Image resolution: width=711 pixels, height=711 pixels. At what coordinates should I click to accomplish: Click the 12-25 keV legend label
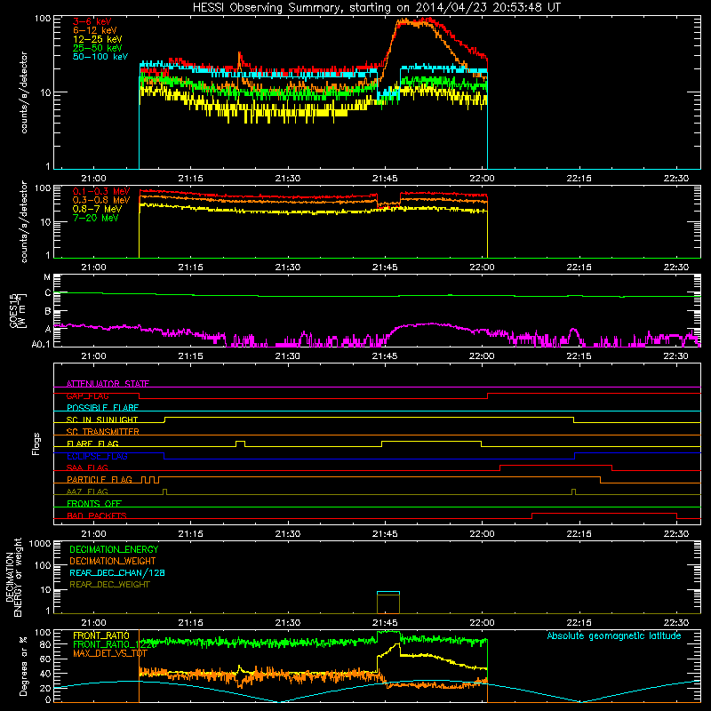tap(97, 39)
